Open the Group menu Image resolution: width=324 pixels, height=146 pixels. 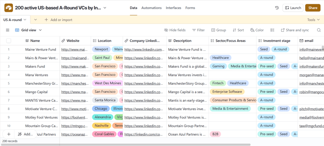pos(219,30)
